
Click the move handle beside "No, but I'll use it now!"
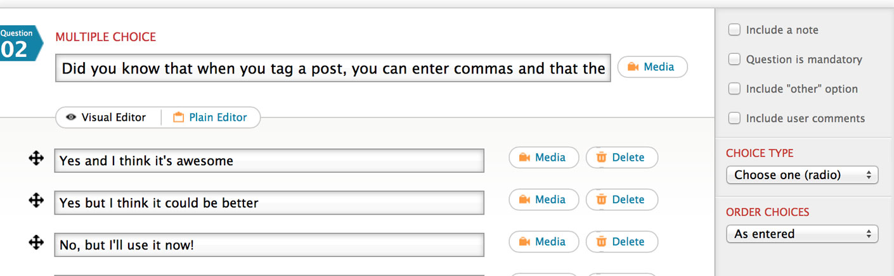point(36,242)
